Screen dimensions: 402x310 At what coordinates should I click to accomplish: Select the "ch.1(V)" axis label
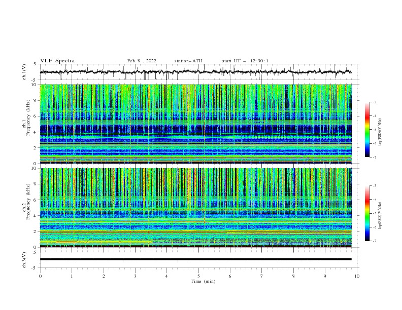[x=24, y=72]
